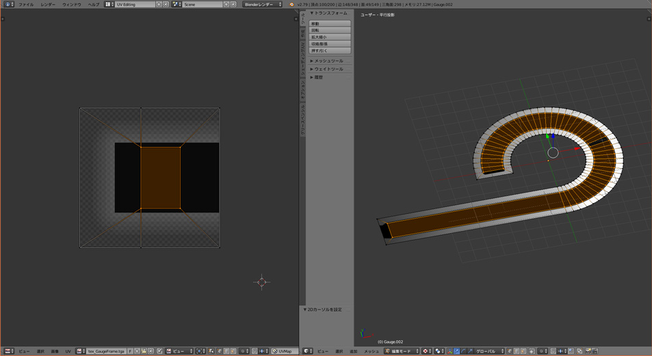Open viewport shading selector in 3D view

pyautogui.click(x=427, y=351)
